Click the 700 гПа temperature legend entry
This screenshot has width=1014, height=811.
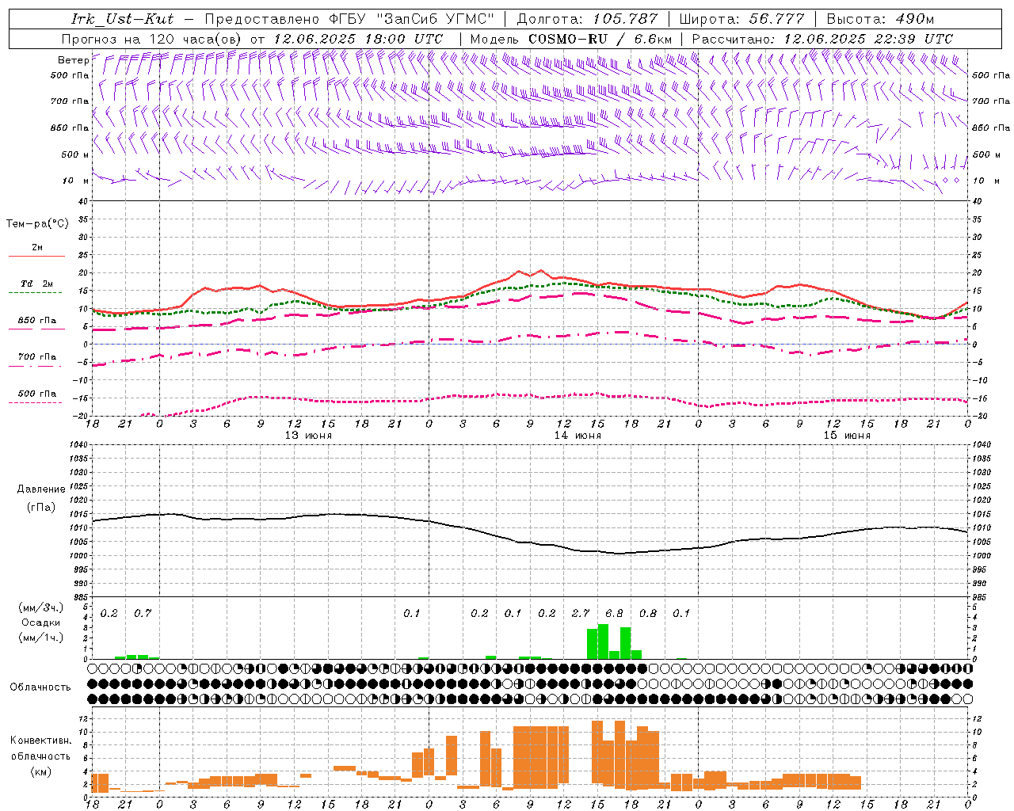(37, 356)
